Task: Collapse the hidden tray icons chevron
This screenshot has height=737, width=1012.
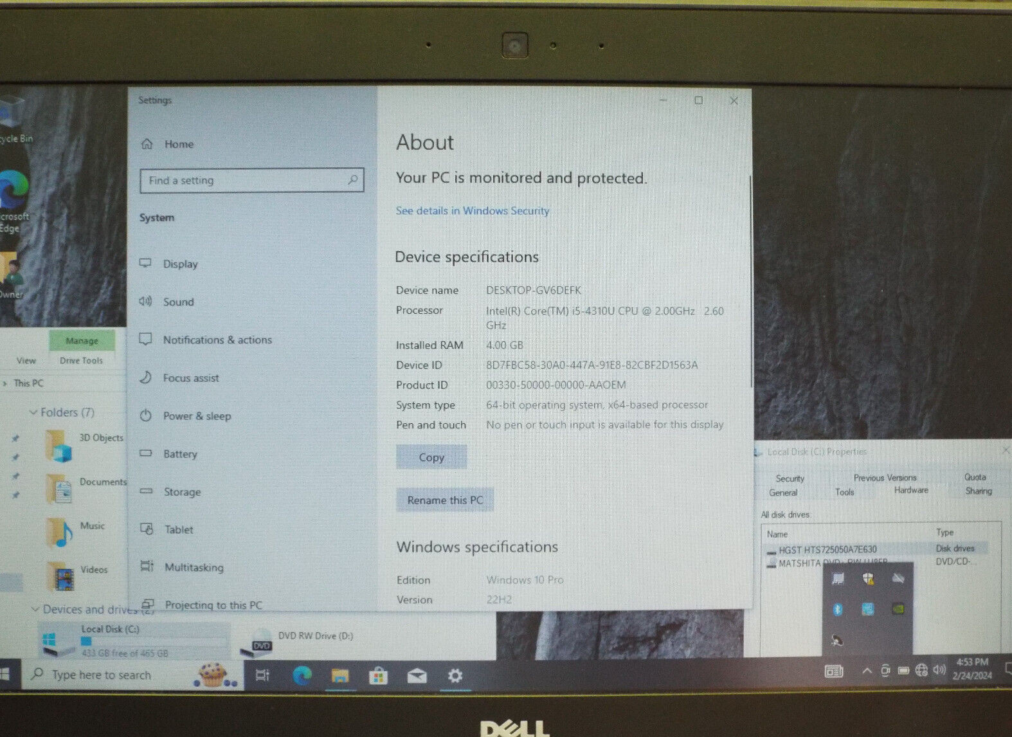Action: click(x=867, y=671)
